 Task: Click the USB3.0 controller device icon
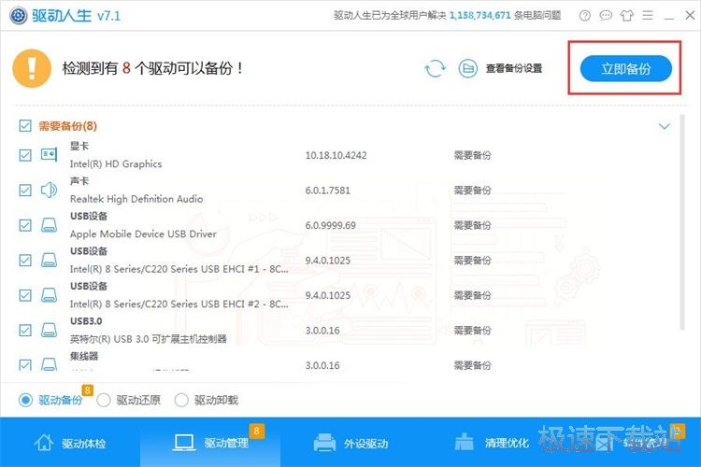pyautogui.click(x=49, y=330)
